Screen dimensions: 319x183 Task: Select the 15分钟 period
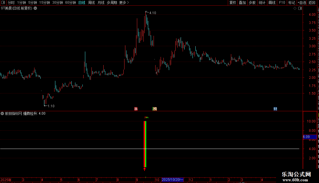click(x=45, y=3)
